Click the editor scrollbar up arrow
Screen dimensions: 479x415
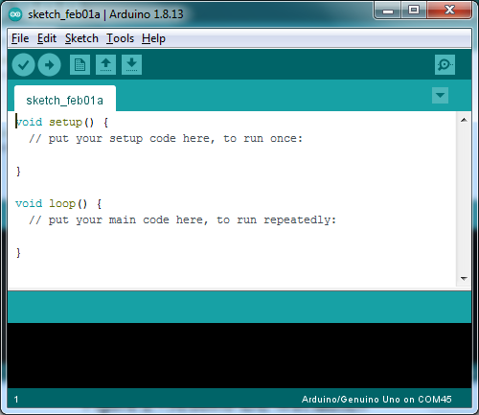pyautogui.click(x=464, y=120)
